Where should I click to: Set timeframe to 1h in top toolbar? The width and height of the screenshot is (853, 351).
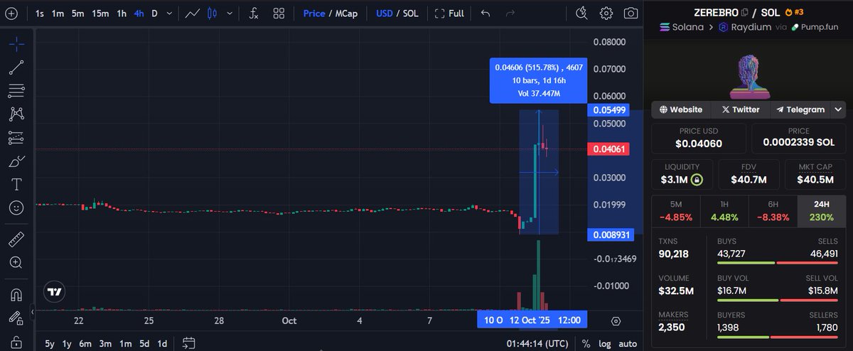click(x=122, y=13)
